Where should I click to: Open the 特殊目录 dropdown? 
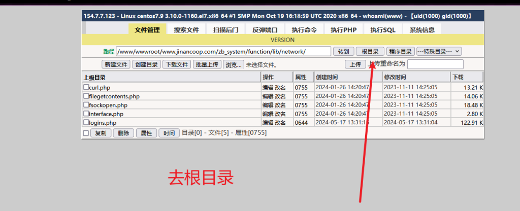point(439,51)
